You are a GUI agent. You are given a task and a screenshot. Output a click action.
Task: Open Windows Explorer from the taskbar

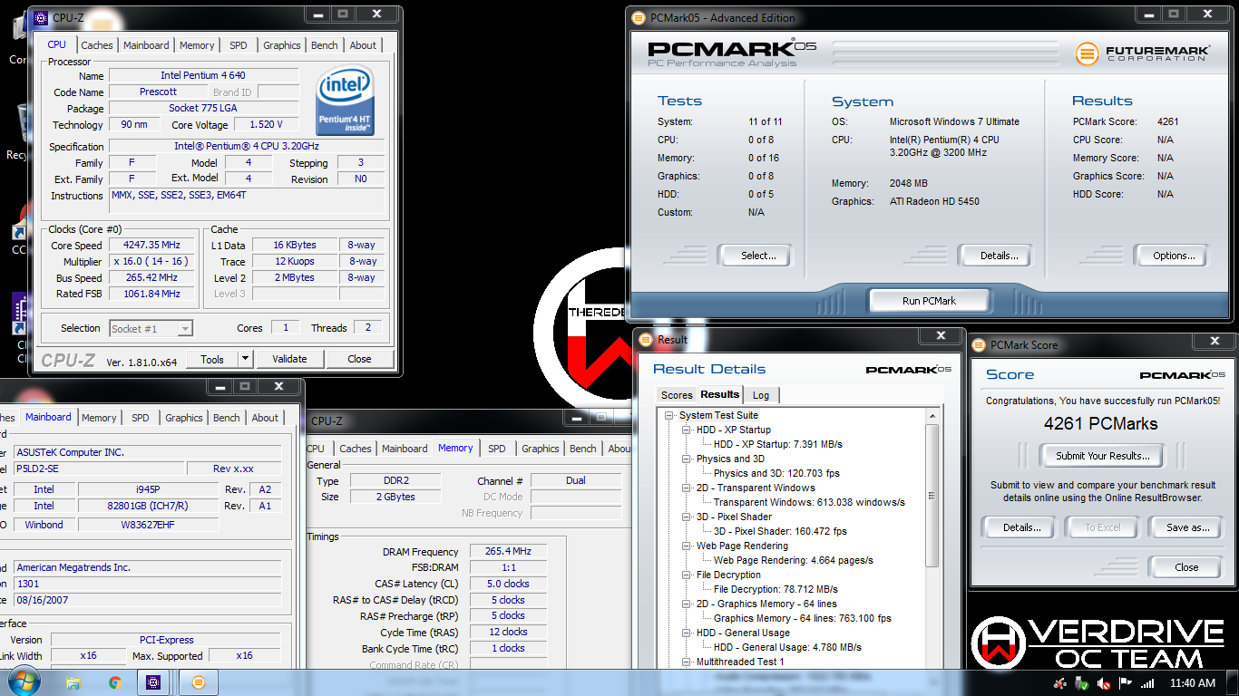pyautogui.click(x=73, y=682)
